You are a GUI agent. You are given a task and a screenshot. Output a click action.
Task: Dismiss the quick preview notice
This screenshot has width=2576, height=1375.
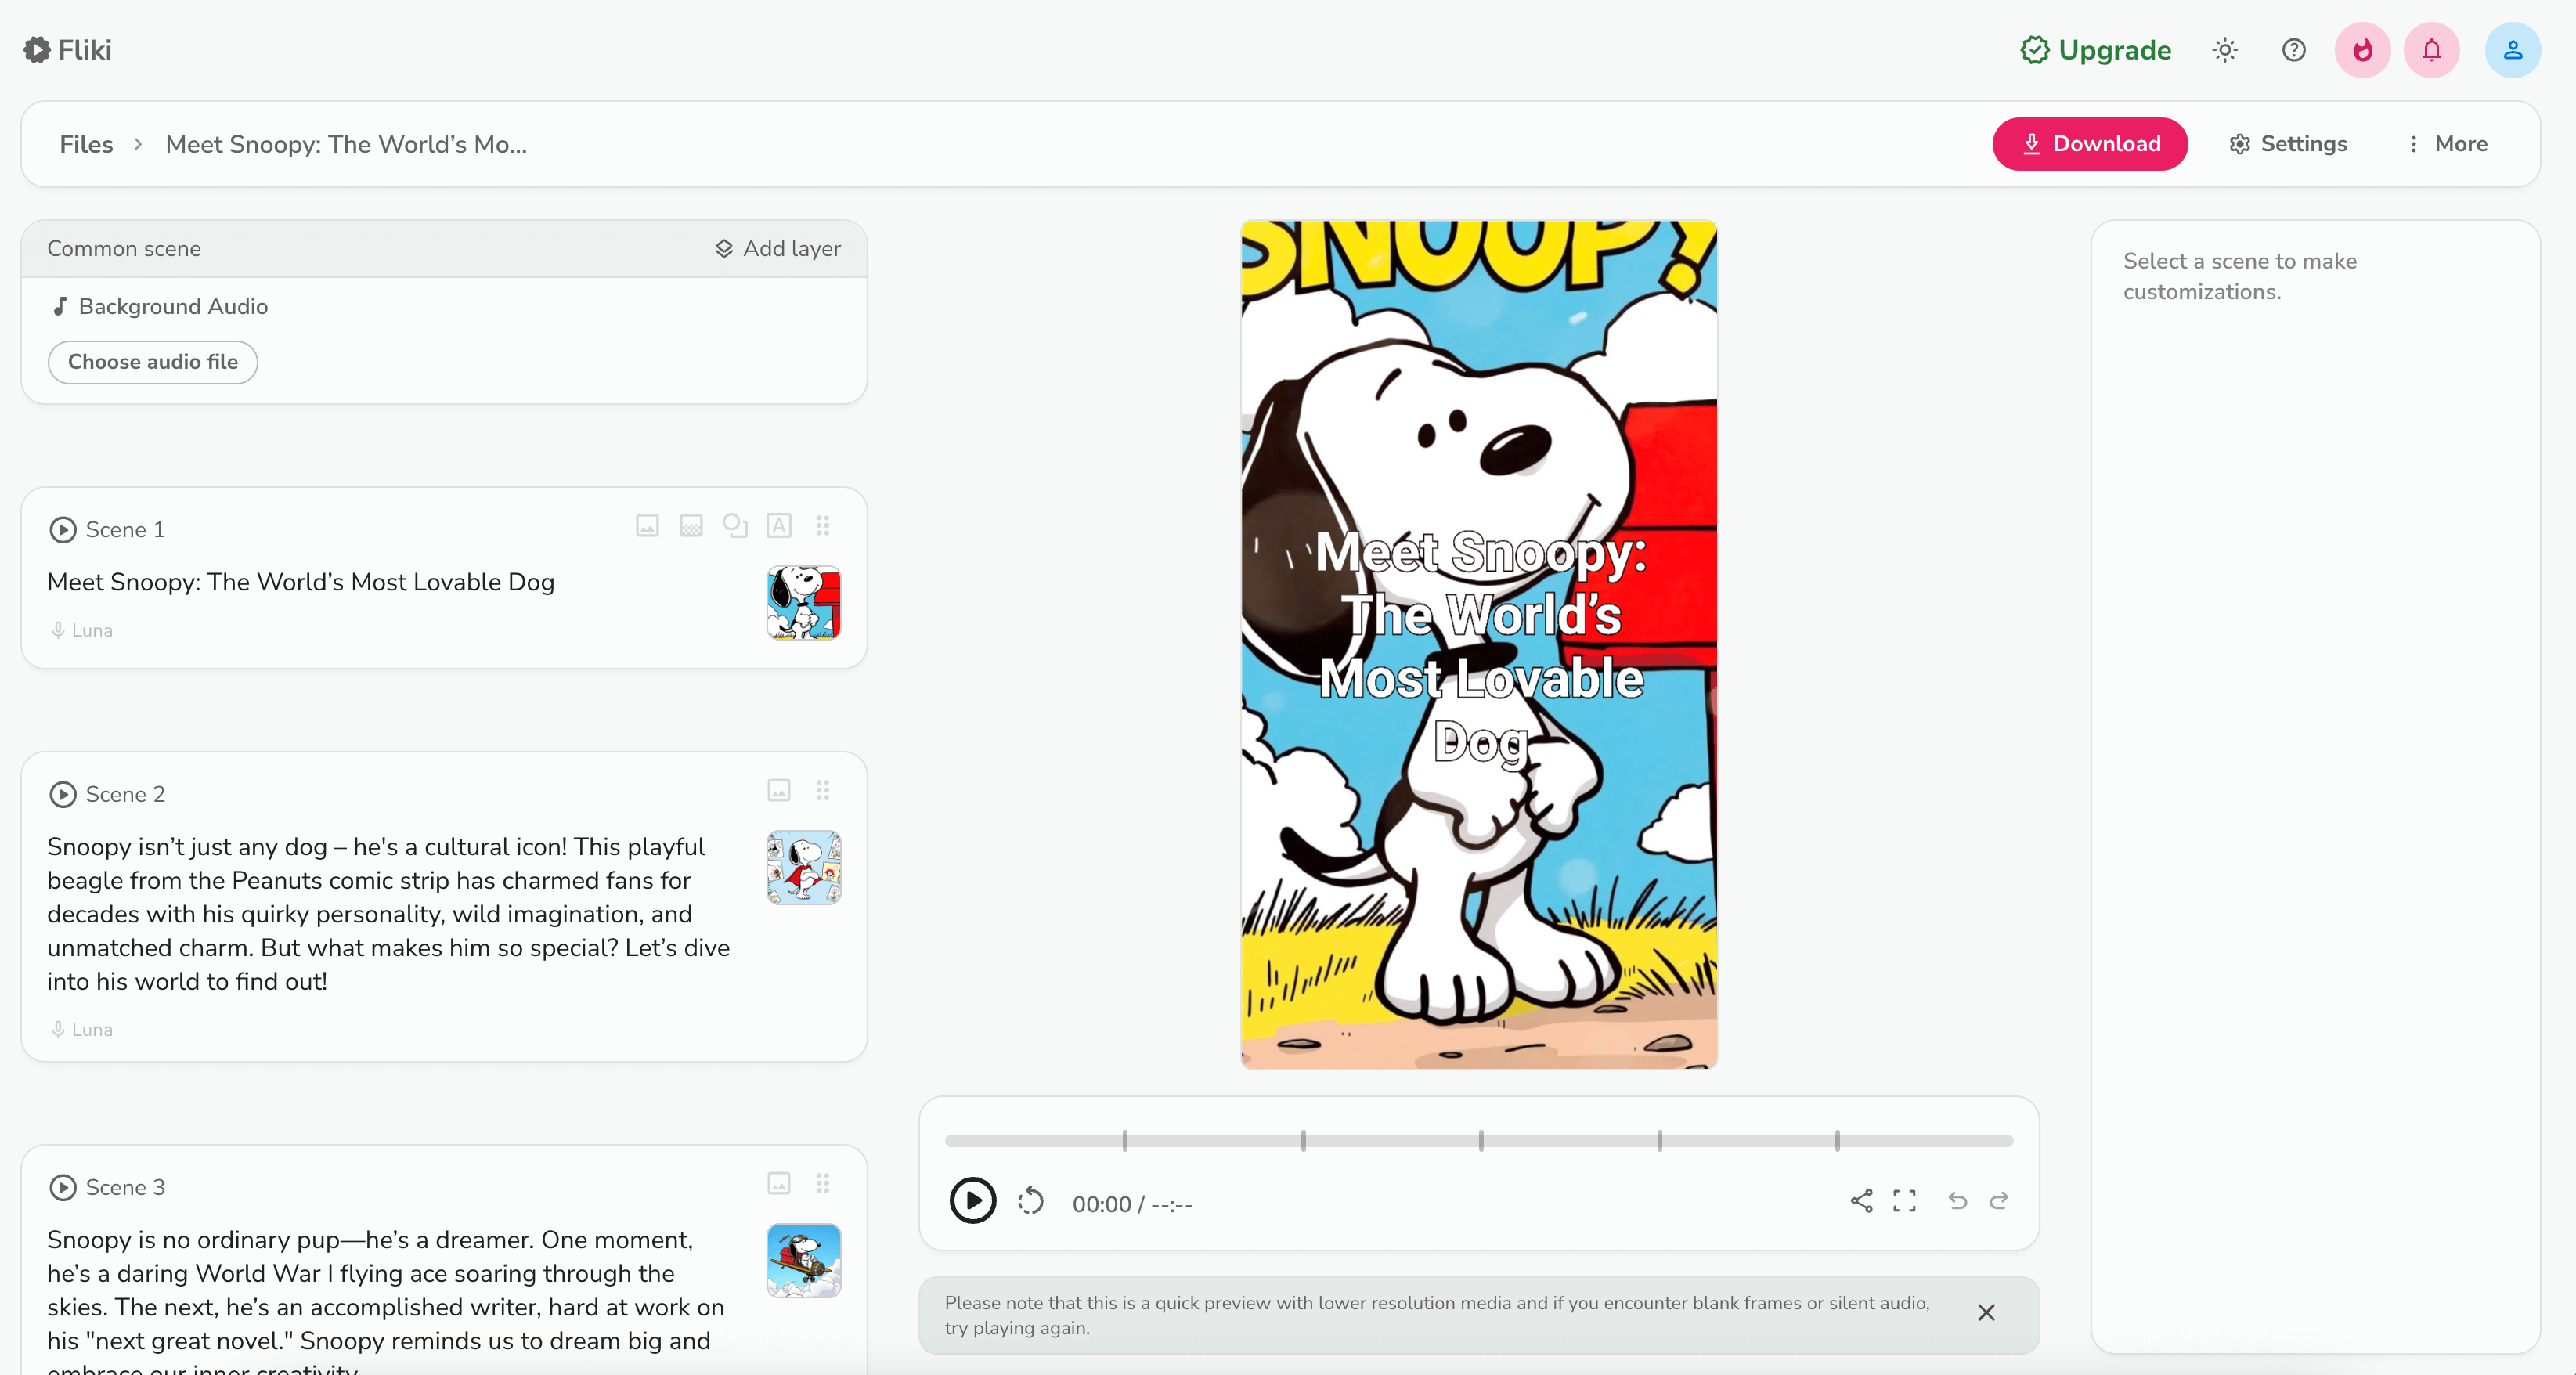1987,1313
